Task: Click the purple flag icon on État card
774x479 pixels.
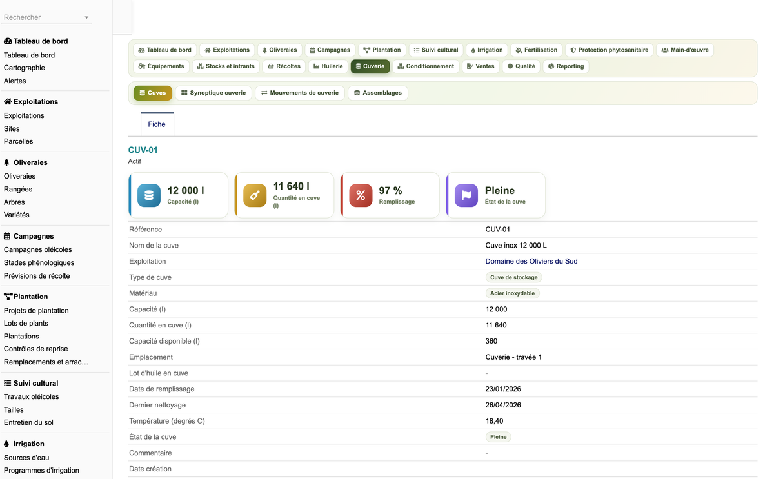Action: [x=466, y=195]
